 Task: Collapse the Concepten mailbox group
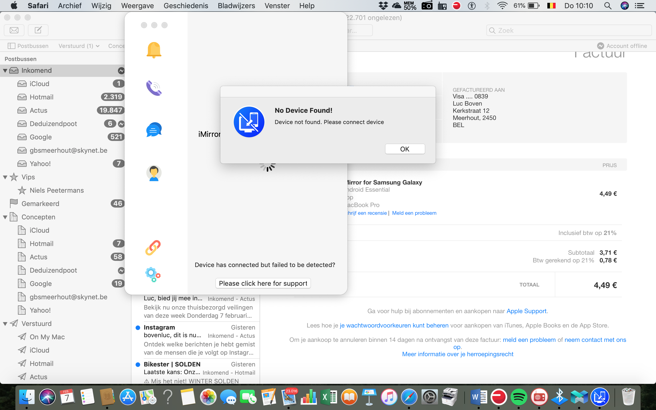click(5, 217)
